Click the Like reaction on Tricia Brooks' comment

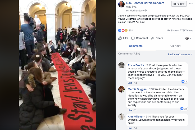130,83
